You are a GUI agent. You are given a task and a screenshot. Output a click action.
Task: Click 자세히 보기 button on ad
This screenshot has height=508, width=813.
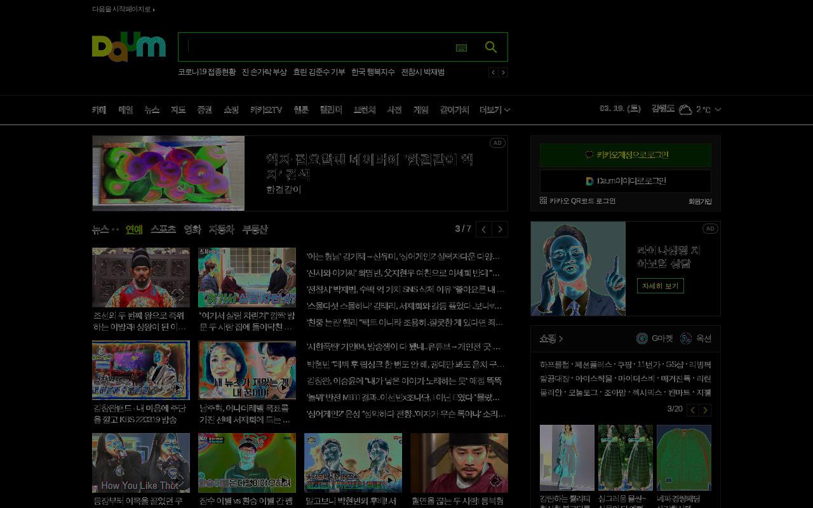point(661,286)
